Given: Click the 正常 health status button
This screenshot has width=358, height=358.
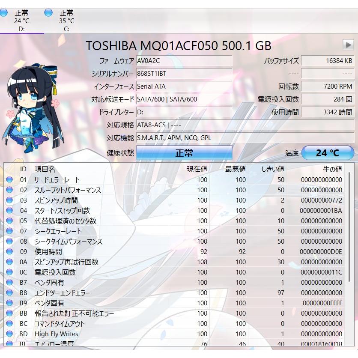Looking at the screenshot, I should [x=184, y=153].
